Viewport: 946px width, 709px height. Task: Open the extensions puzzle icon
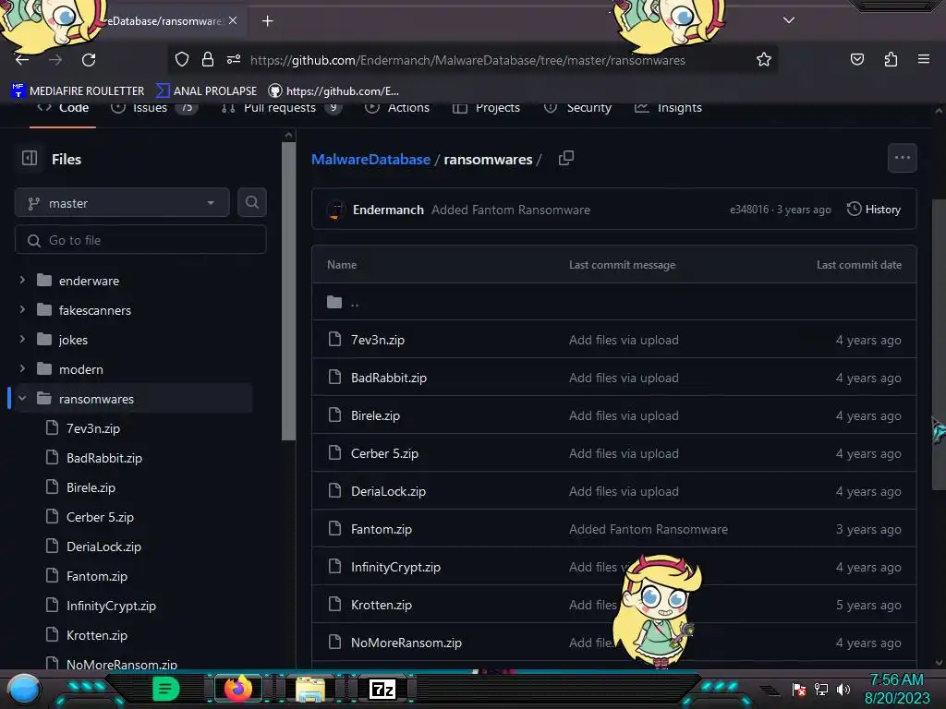(x=891, y=59)
